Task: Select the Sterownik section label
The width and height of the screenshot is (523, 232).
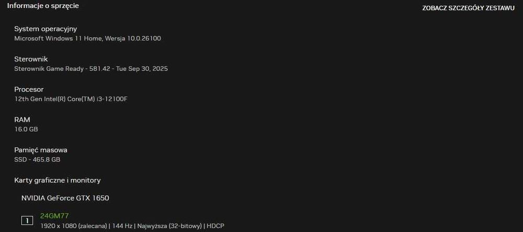Action: point(31,59)
